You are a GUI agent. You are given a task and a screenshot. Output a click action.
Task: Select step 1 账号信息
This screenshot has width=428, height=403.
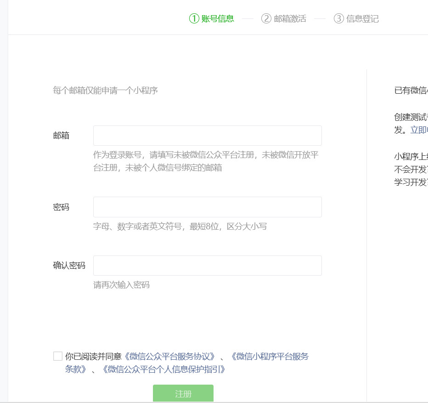click(212, 18)
